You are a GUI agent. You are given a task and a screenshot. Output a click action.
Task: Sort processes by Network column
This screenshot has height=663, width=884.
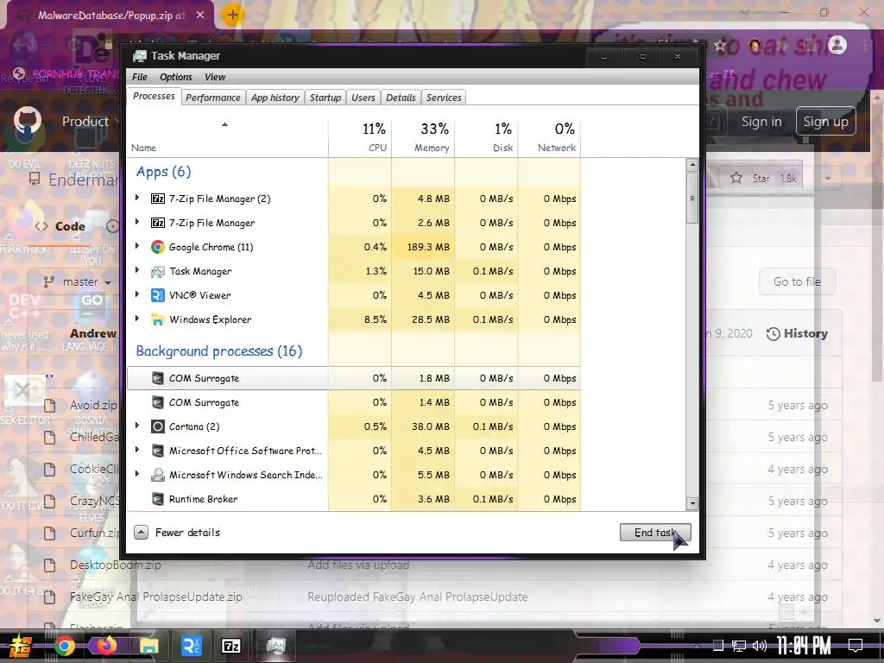coord(549,137)
